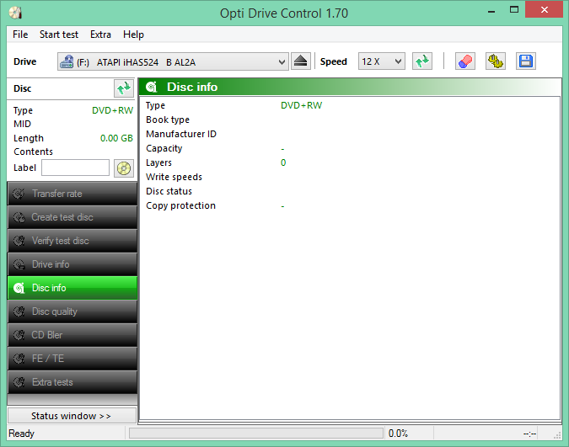This screenshot has width=569, height=447.
Task: Click the 0.0% progress text
Action: [398, 434]
